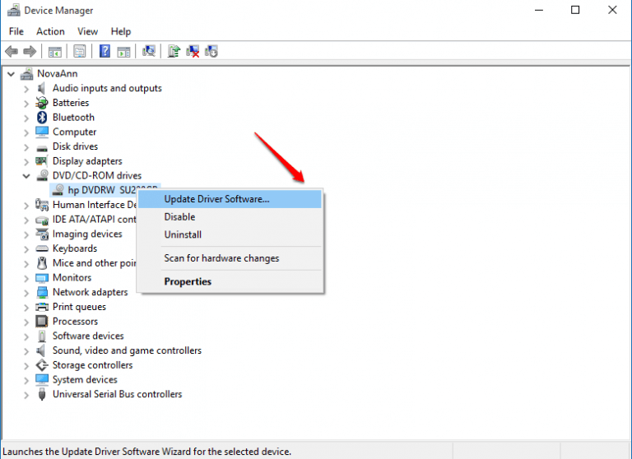Click the blue Help question mark icon

tap(105, 52)
